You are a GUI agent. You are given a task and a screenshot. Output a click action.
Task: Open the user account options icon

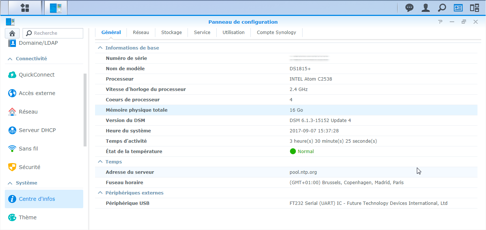click(426, 8)
